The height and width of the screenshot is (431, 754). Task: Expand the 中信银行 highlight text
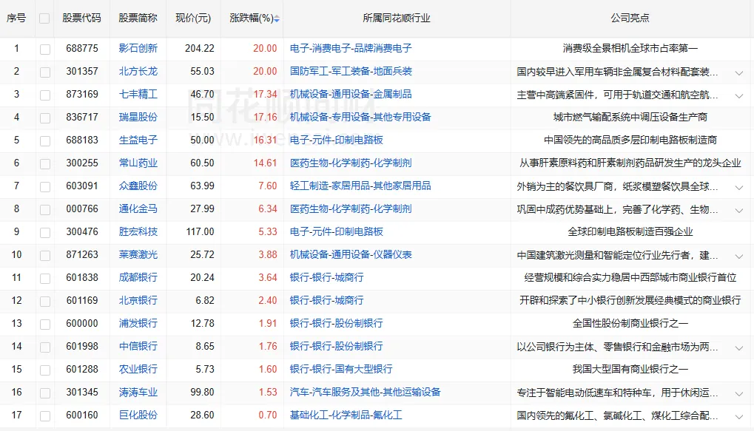click(x=739, y=348)
